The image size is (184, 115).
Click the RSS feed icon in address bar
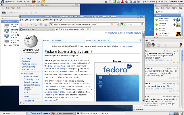112,24
